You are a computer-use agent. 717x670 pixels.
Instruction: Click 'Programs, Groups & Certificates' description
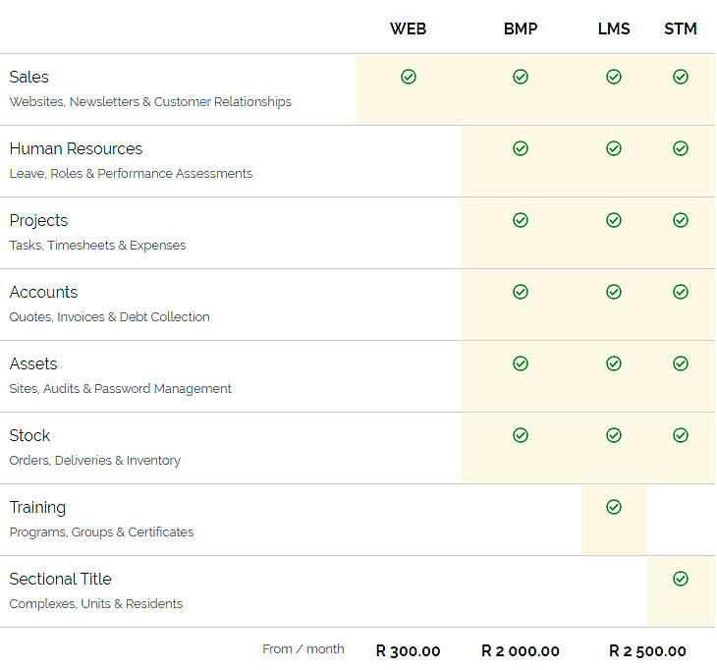coord(101,532)
